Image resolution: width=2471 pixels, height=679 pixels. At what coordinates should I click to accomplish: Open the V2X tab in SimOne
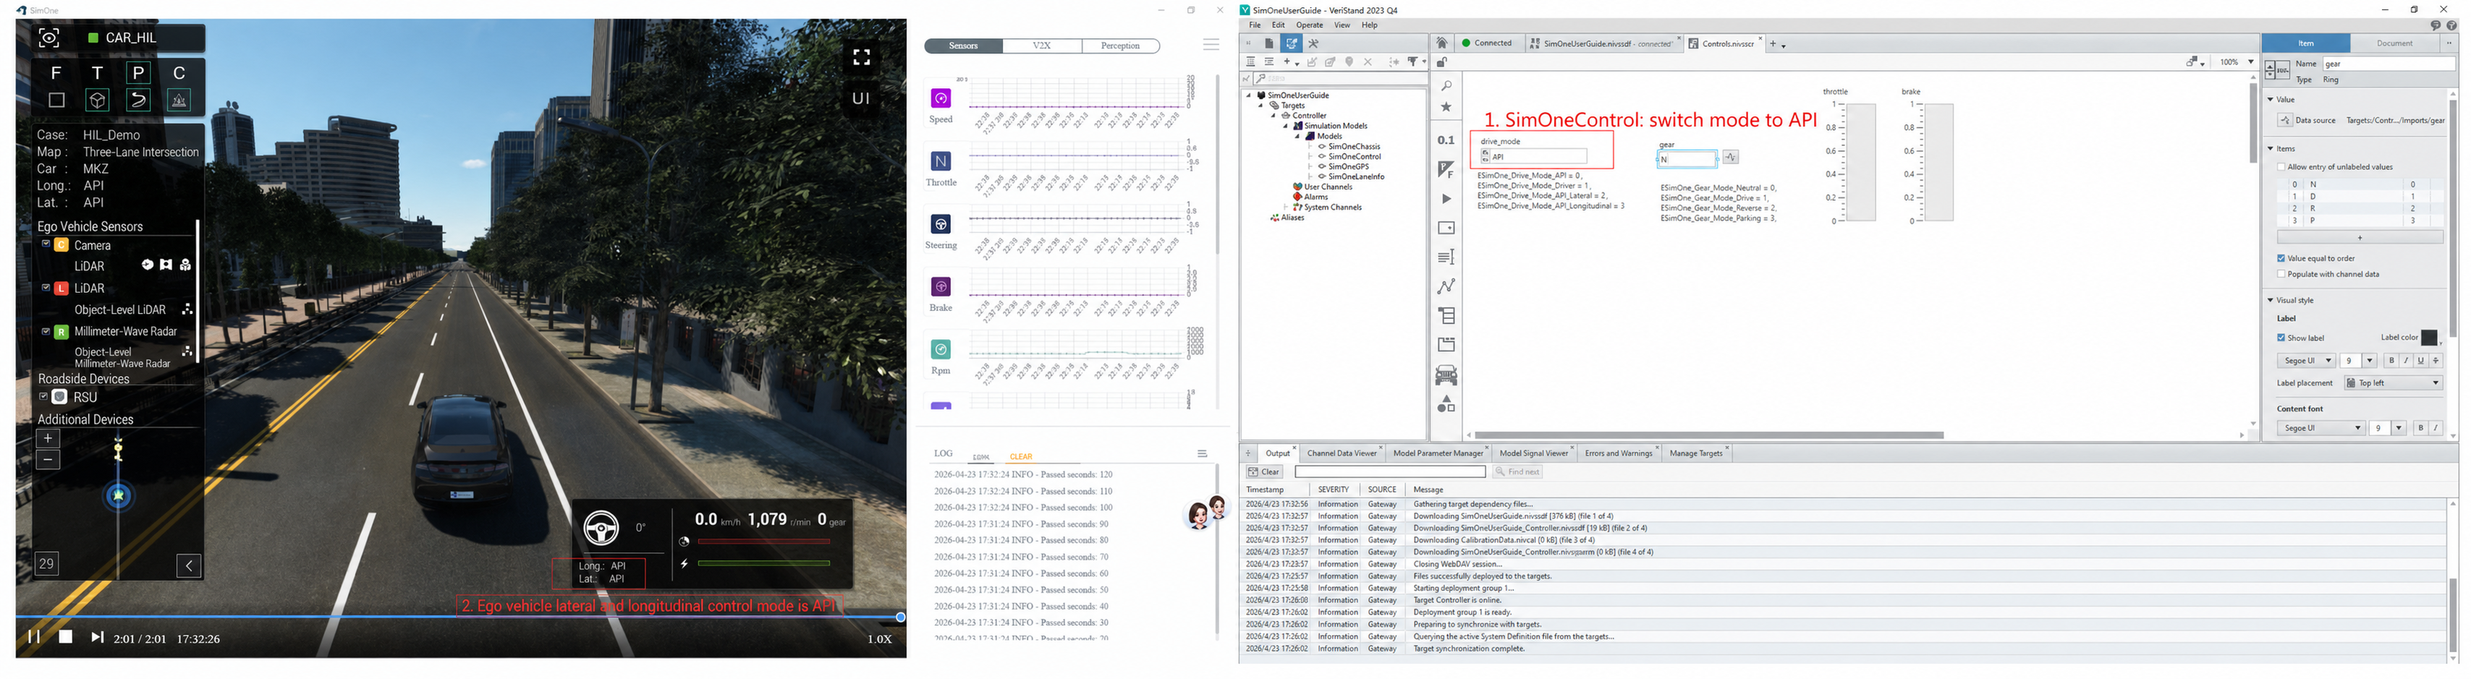point(1042,46)
